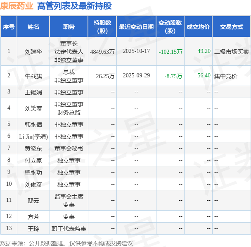The height and width of the screenshot is (247, 251).
Task: Select the name 牛战旗
Action: (33, 76)
